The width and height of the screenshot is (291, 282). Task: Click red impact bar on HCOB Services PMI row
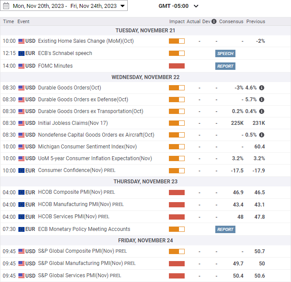(x=177, y=217)
